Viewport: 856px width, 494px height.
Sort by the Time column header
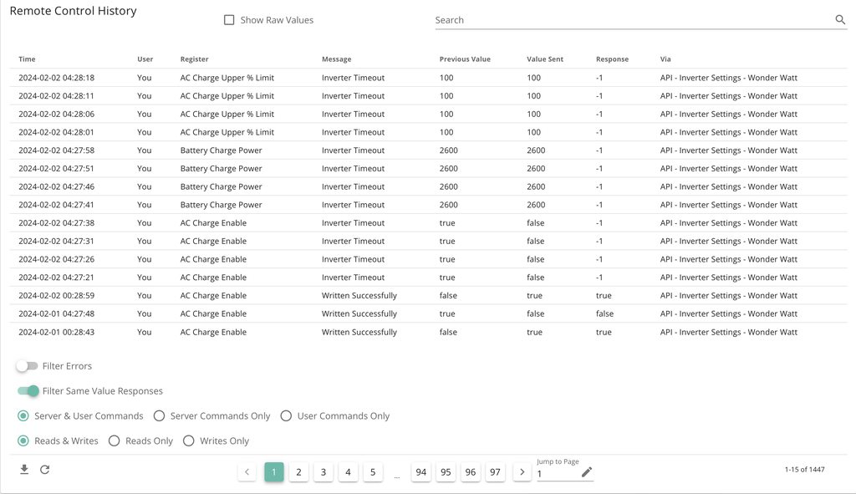27,59
